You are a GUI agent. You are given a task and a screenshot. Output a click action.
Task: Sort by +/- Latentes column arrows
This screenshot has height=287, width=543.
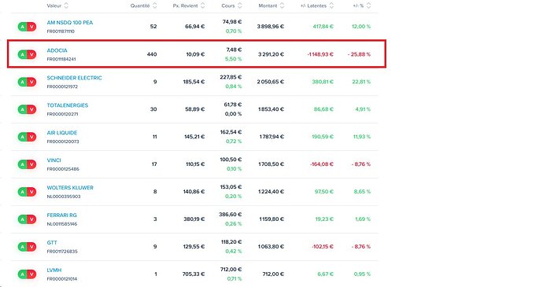point(331,6)
